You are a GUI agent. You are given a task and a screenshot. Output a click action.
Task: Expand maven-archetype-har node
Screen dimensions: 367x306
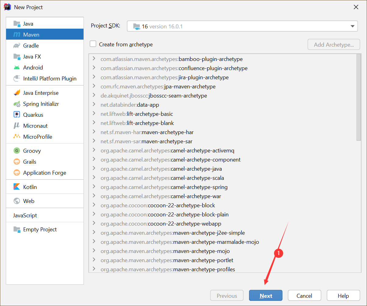pyautogui.click(x=94, y=132)
